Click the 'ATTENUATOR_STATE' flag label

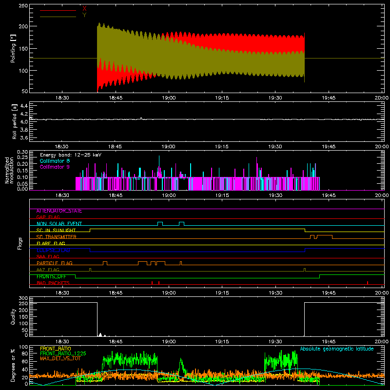click(59, 211)
